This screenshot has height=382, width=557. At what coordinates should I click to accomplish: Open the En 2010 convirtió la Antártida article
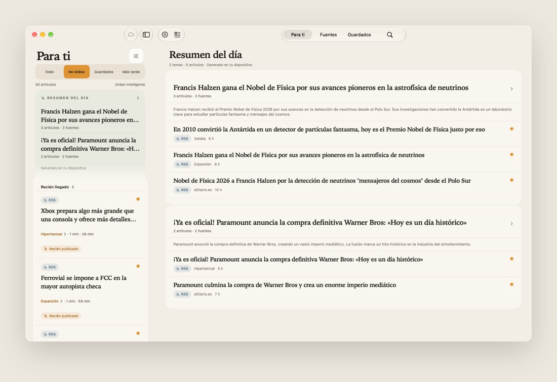(x=329, y=130)
